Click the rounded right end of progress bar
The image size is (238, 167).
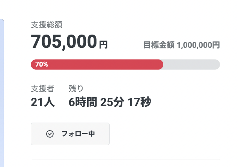[x=217, y=64]
